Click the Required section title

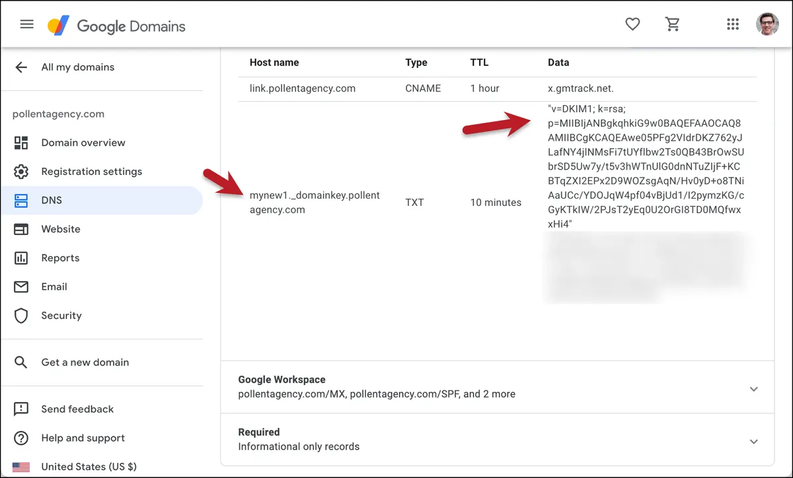pos(258,432)
